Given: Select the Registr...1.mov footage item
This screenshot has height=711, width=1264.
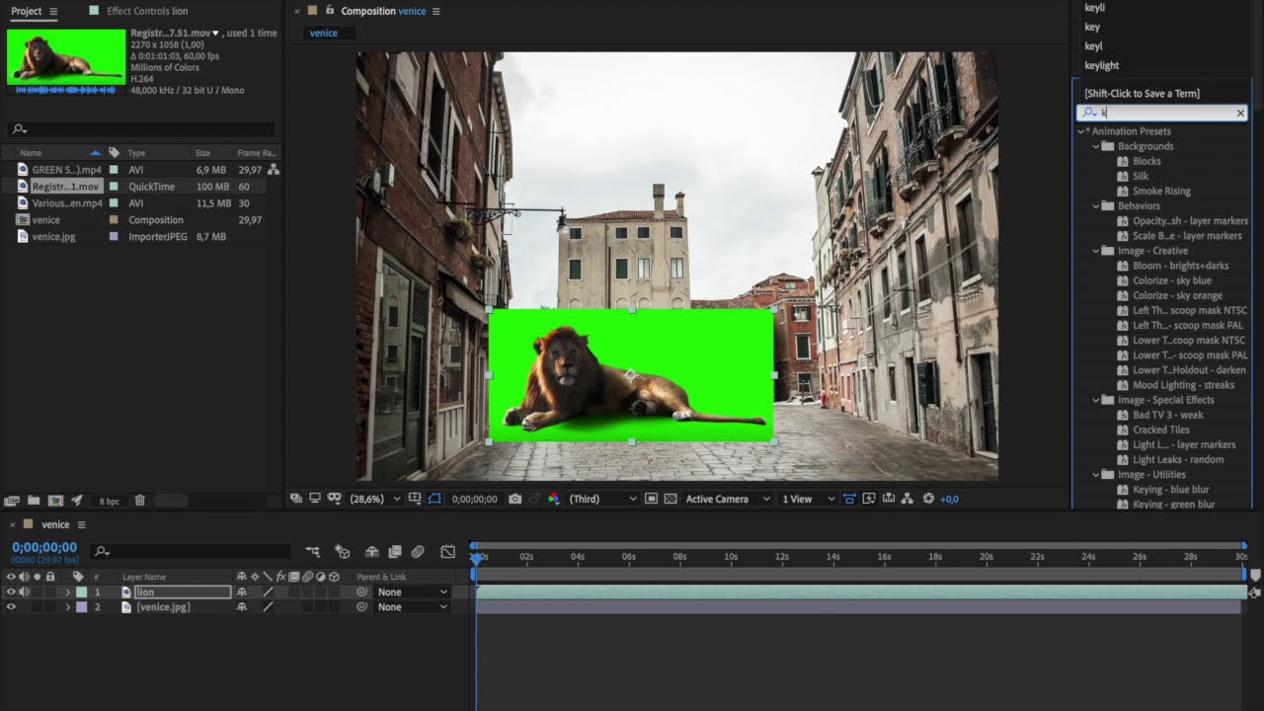Looking at the screenshot, I should tap(65, 187).
